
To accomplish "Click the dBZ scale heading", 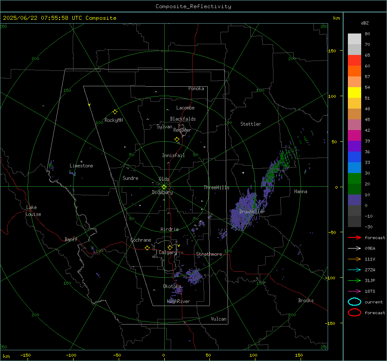I will point(365,23).
